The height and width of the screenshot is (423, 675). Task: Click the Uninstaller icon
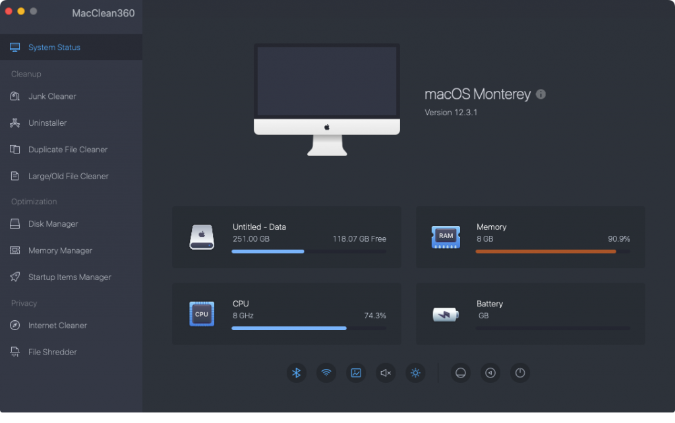[15, 123]
